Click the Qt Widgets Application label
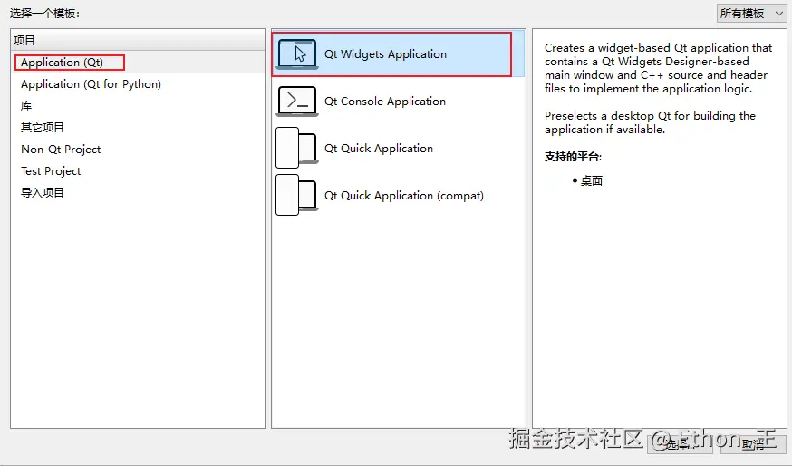This screenshot has width=792, height=466. [385, 54]
